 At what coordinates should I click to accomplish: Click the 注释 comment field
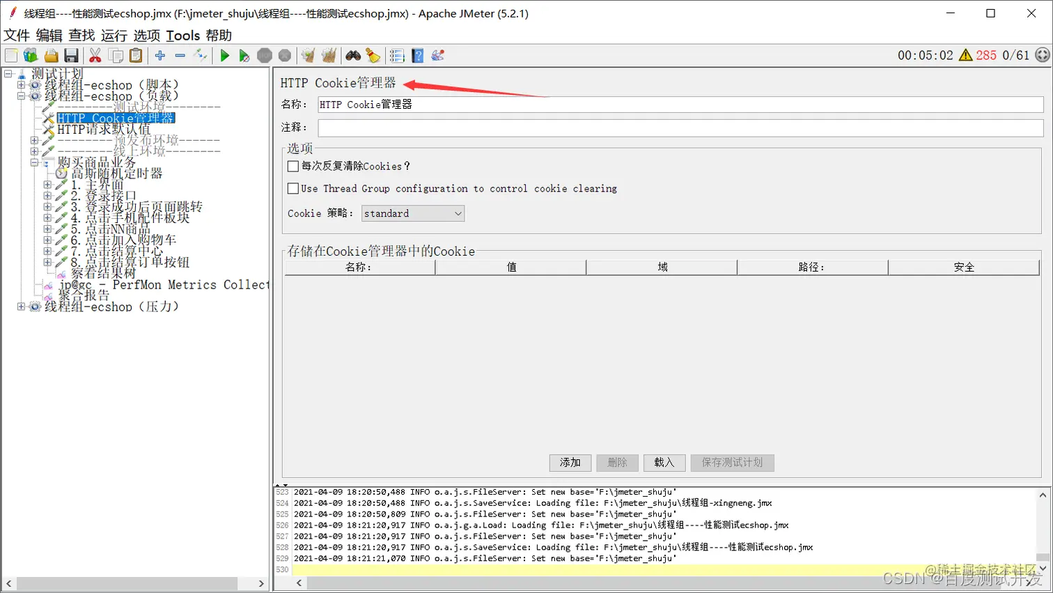(680, 128)
